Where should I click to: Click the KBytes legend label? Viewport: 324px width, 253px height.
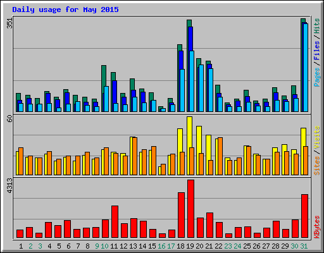click(x=317, y=227)
